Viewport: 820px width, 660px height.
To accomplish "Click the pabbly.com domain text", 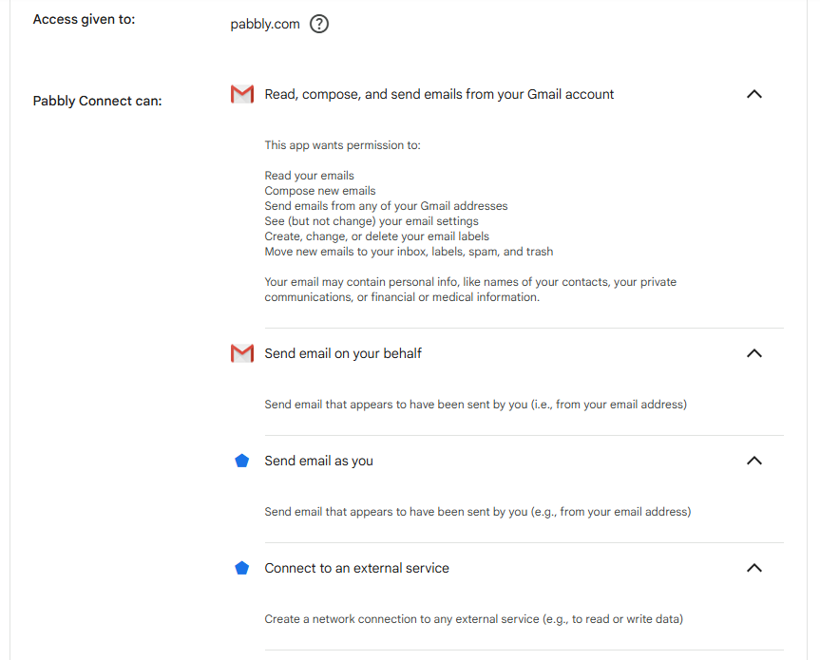I will coord(265,24).
